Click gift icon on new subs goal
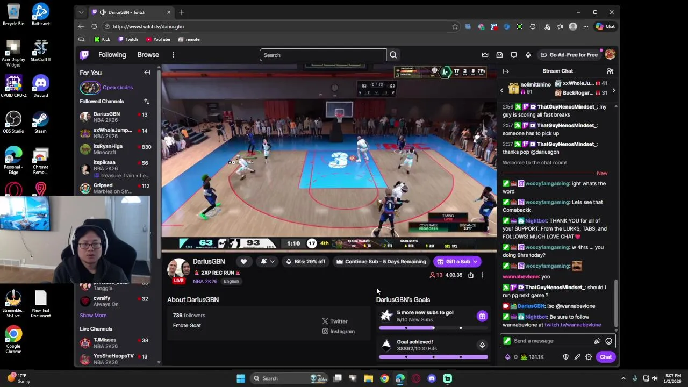This screenshot has width=688, height=387. click(482, 316)
